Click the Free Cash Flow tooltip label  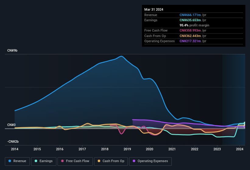pos(156,30)
